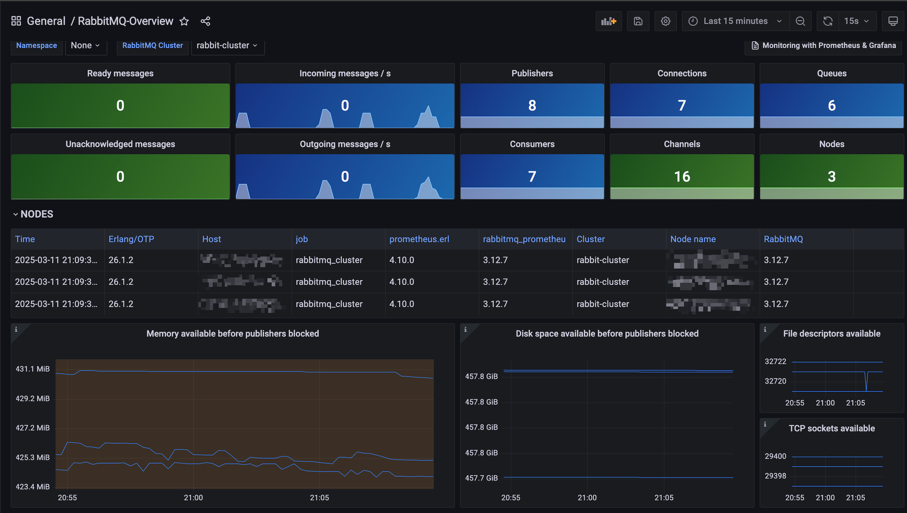Sort the table by Node name header
This screenshot has height=513, width=907.
point(693,239)
